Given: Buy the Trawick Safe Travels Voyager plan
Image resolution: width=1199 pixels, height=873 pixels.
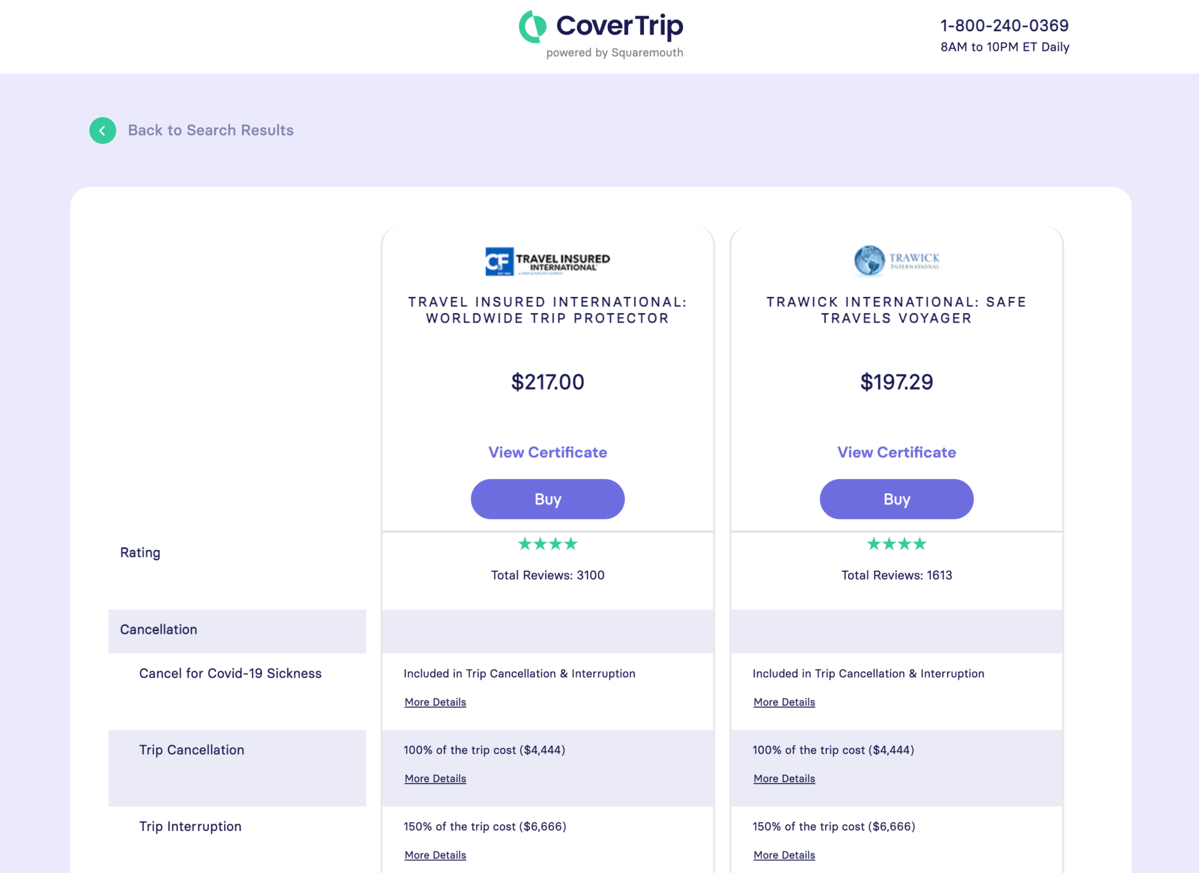Looking at the screenshot, I should click(x=896, y=499).
